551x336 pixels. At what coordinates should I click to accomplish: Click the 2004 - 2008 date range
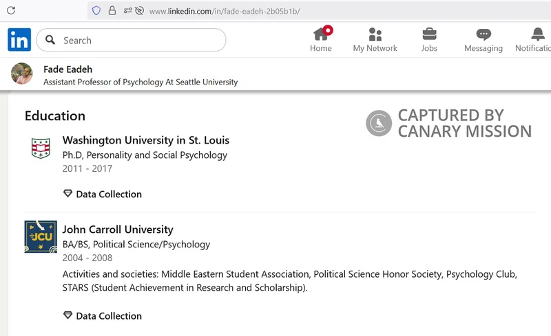[87, 258]
